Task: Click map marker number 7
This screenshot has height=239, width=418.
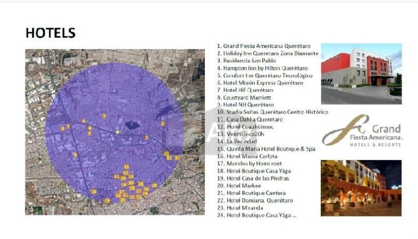Action: pos(68,126)
